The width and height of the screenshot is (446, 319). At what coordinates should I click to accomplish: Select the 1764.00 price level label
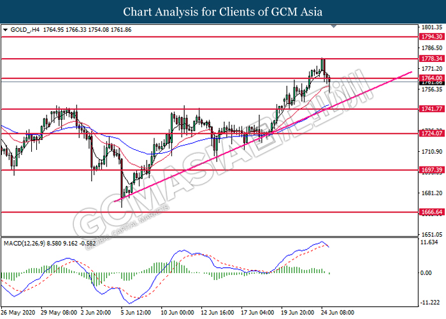[x=432, y=78]
